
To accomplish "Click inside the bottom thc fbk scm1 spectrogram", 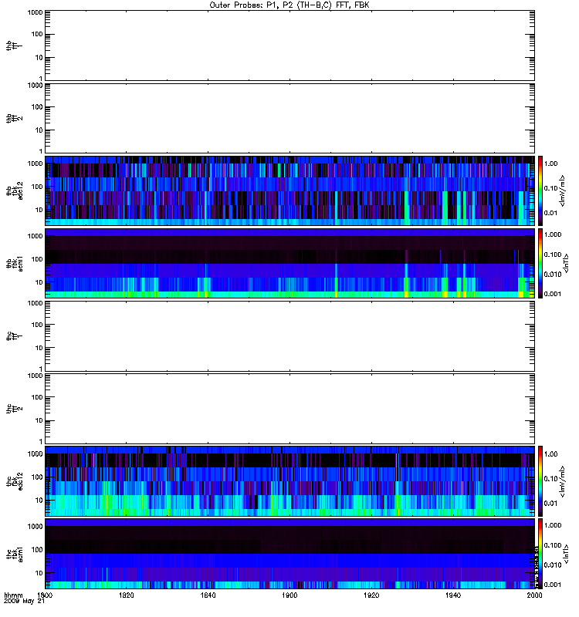I will coord(289,553).
